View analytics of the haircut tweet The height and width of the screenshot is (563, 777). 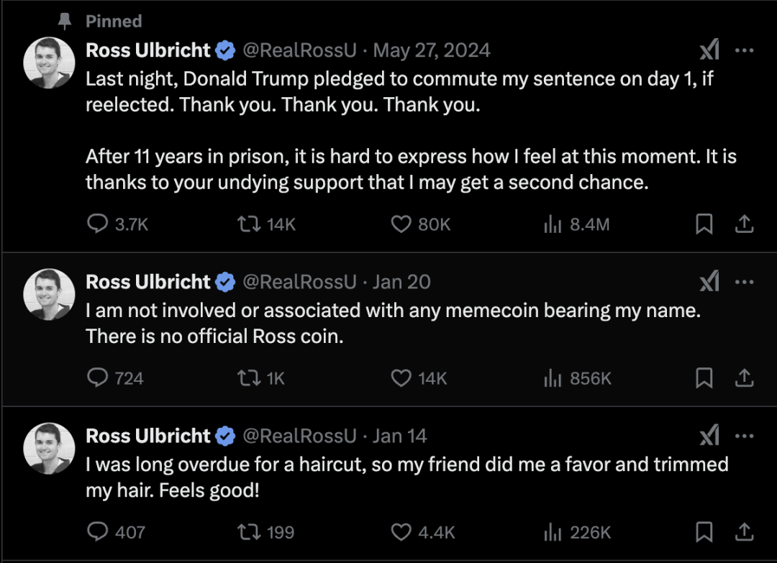[x=577, y=532]
